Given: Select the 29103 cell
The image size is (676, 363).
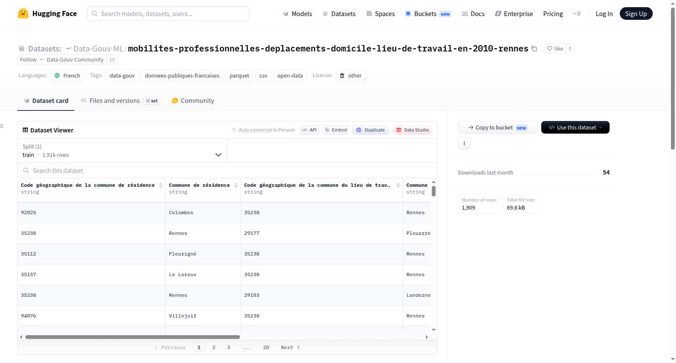Looking at the screenshot, I should [x=322, y=295].
